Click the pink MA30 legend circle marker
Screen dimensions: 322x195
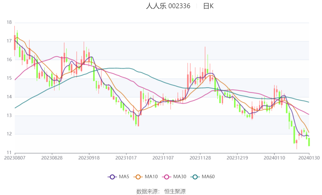click(x=167, y=177)
